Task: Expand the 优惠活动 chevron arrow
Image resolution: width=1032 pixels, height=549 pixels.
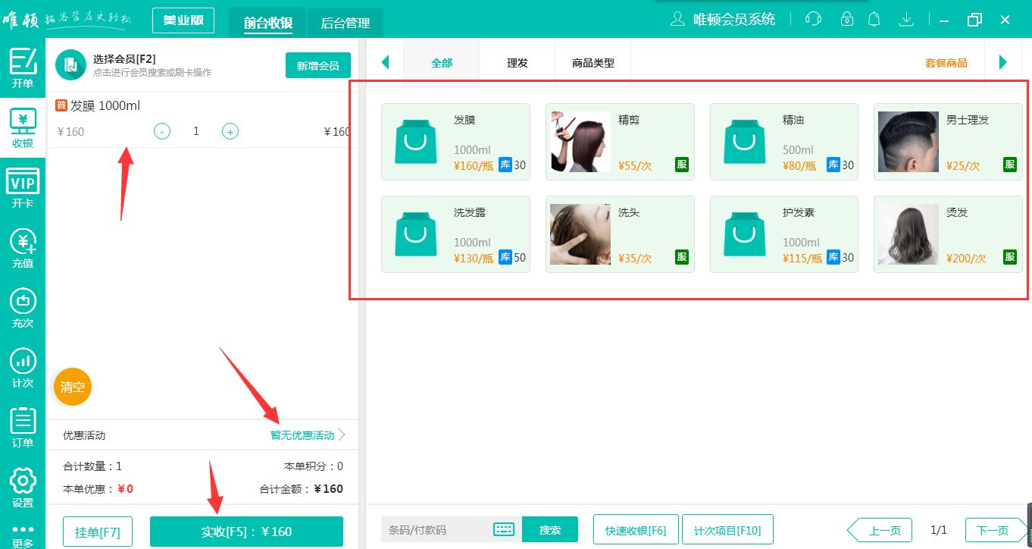Action: (x=342, y=435)
